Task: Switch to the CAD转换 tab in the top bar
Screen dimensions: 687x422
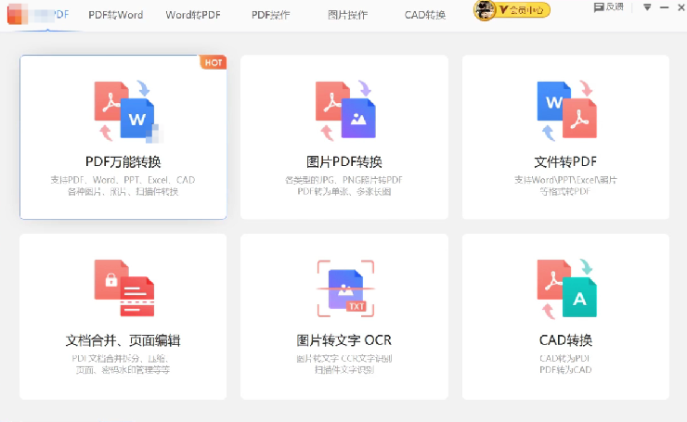Action: click(425, 15)
